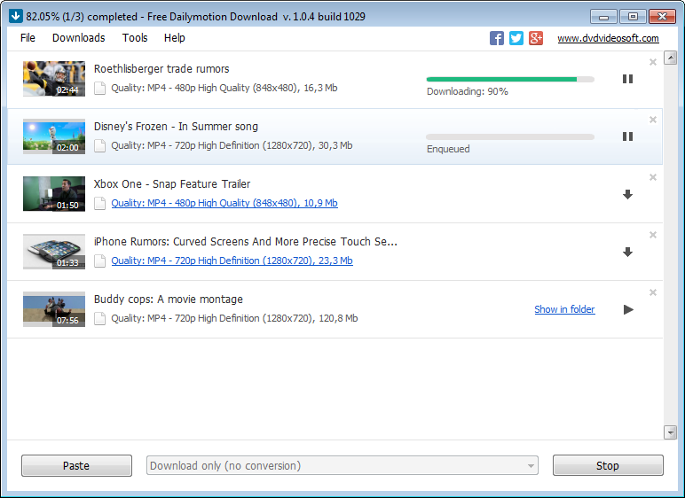Click Roethlisberger trade rumors thumbnail

(x=54, y=79)
